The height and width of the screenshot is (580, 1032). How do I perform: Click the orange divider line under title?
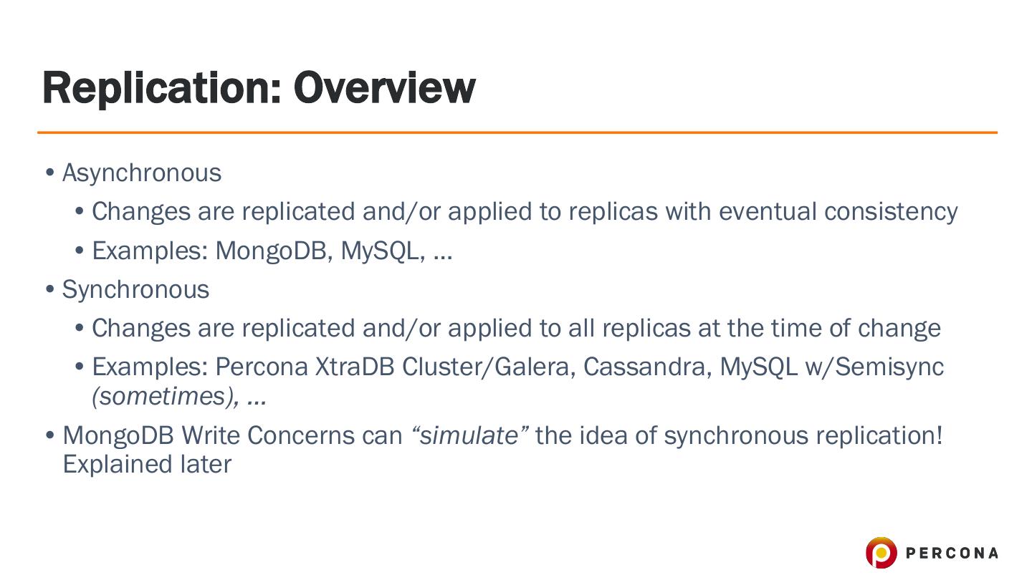click(x=517, y=132)
